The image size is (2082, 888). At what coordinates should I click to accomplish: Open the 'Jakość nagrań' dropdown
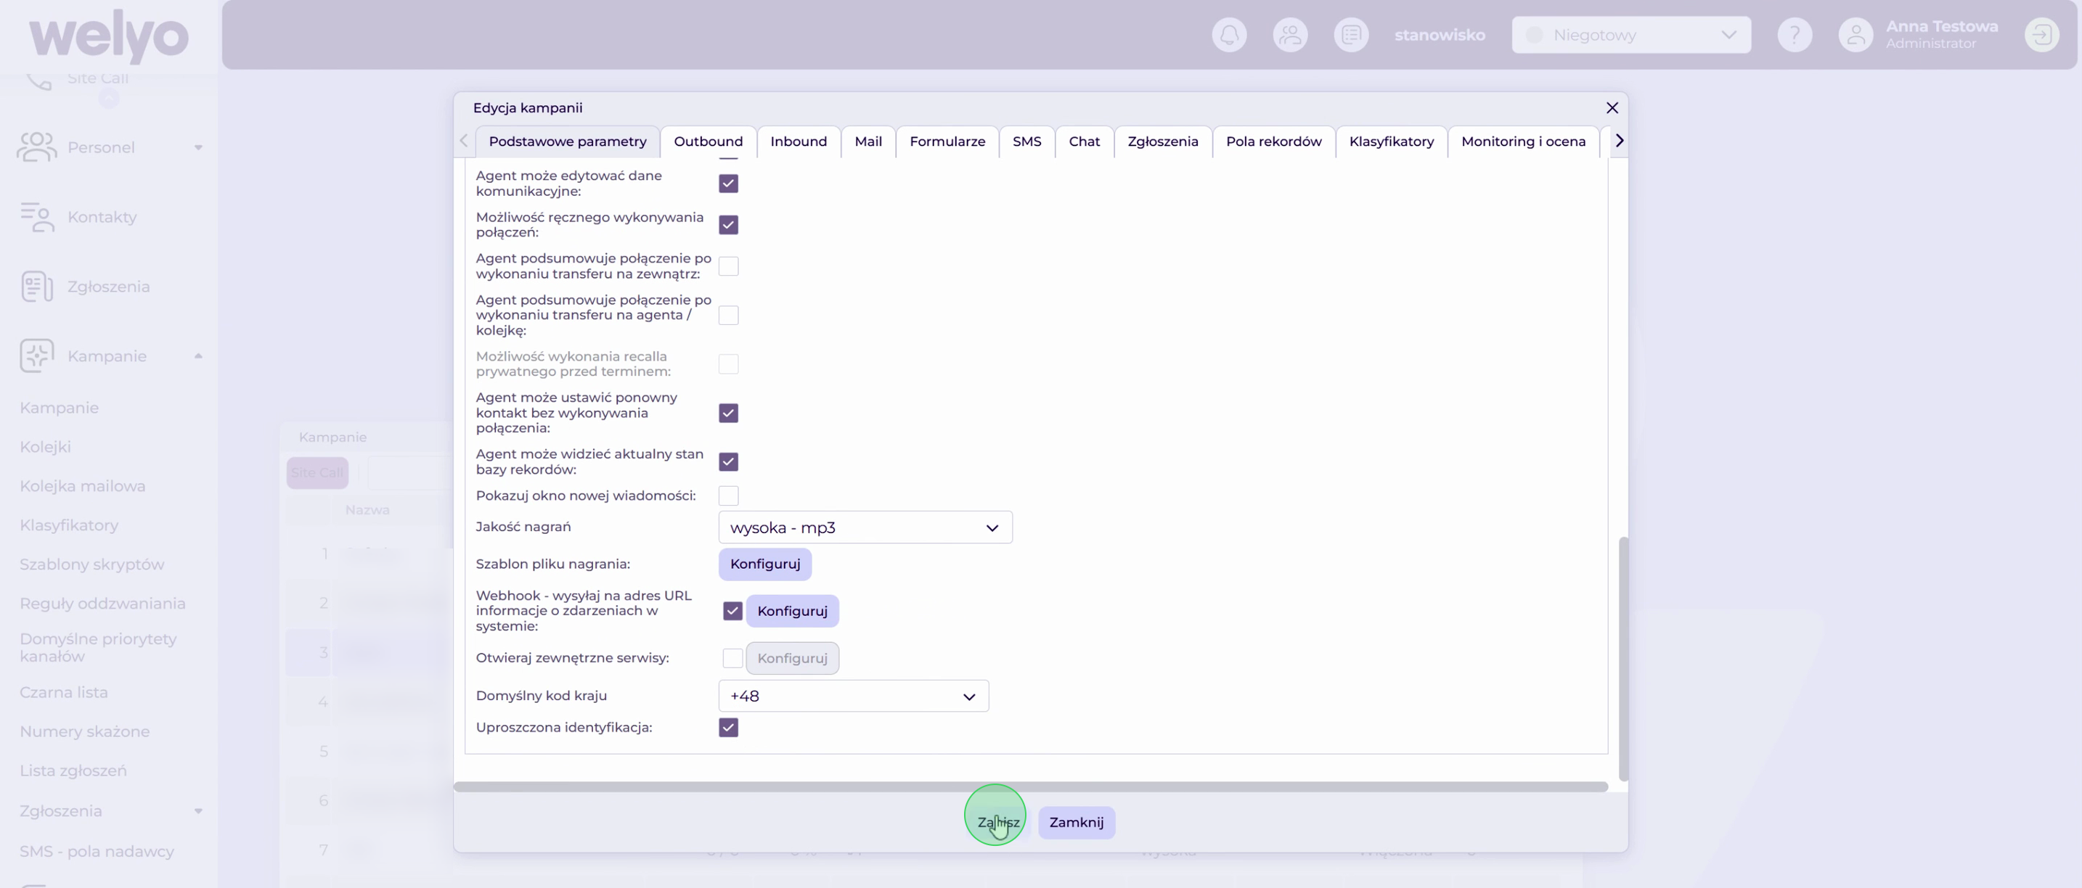[865, 527]
